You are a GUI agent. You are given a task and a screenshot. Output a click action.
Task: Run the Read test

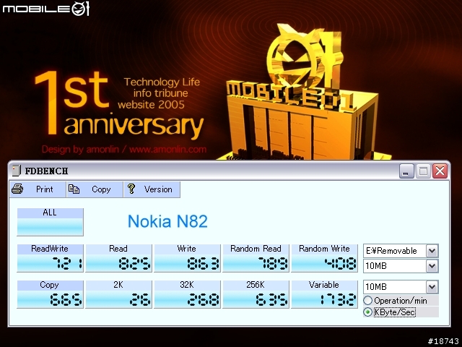point(118,258)
